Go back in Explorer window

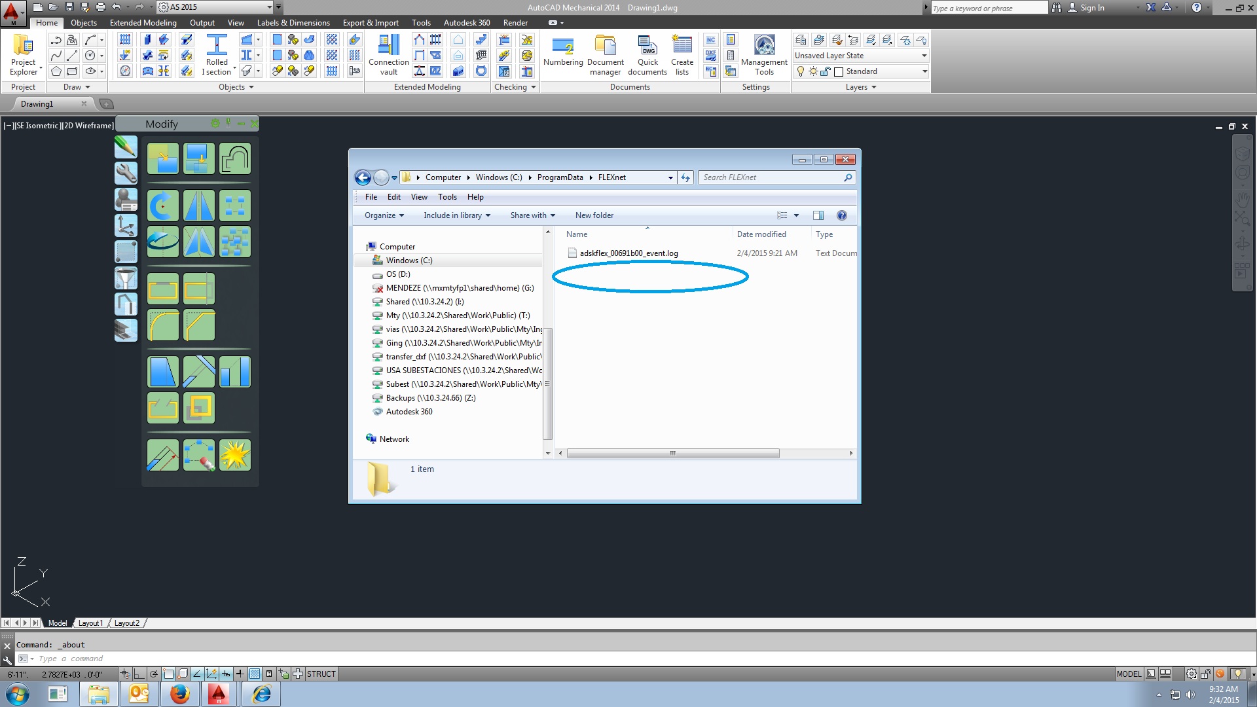pos(363,177)
